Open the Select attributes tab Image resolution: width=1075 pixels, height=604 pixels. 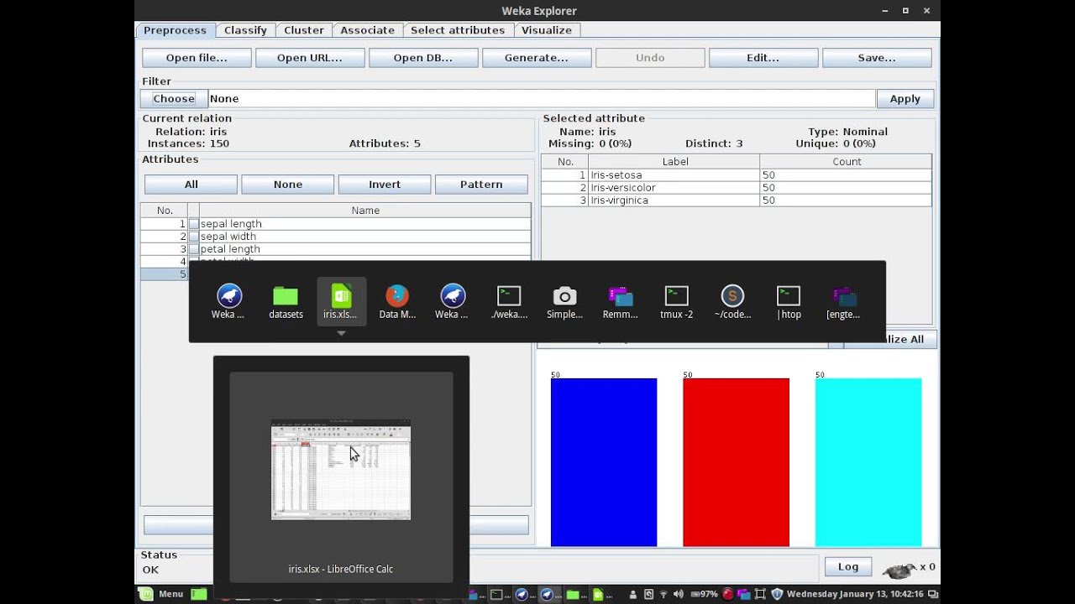point(458,30)
